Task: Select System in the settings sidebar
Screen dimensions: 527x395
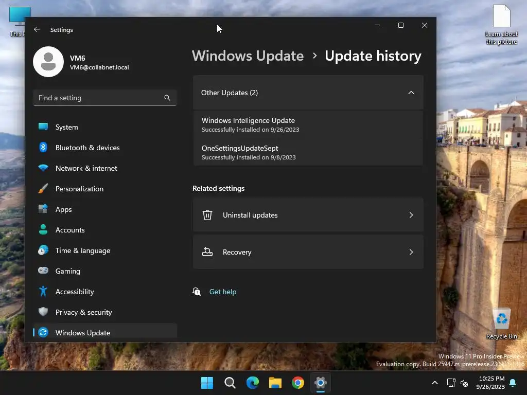Action: [105, 127]
